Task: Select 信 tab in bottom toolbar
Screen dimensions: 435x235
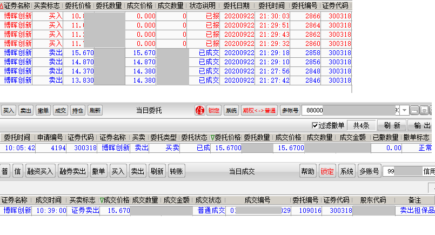Action: [18, 171]
